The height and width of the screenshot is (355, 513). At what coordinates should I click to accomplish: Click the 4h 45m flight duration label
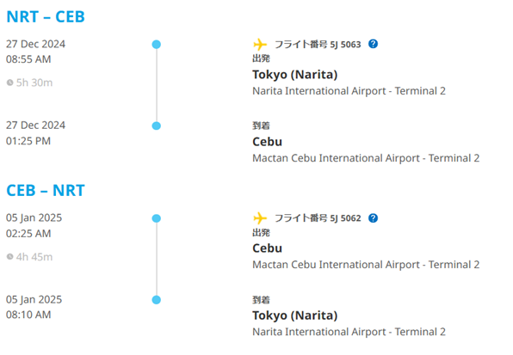coord(34,257)
